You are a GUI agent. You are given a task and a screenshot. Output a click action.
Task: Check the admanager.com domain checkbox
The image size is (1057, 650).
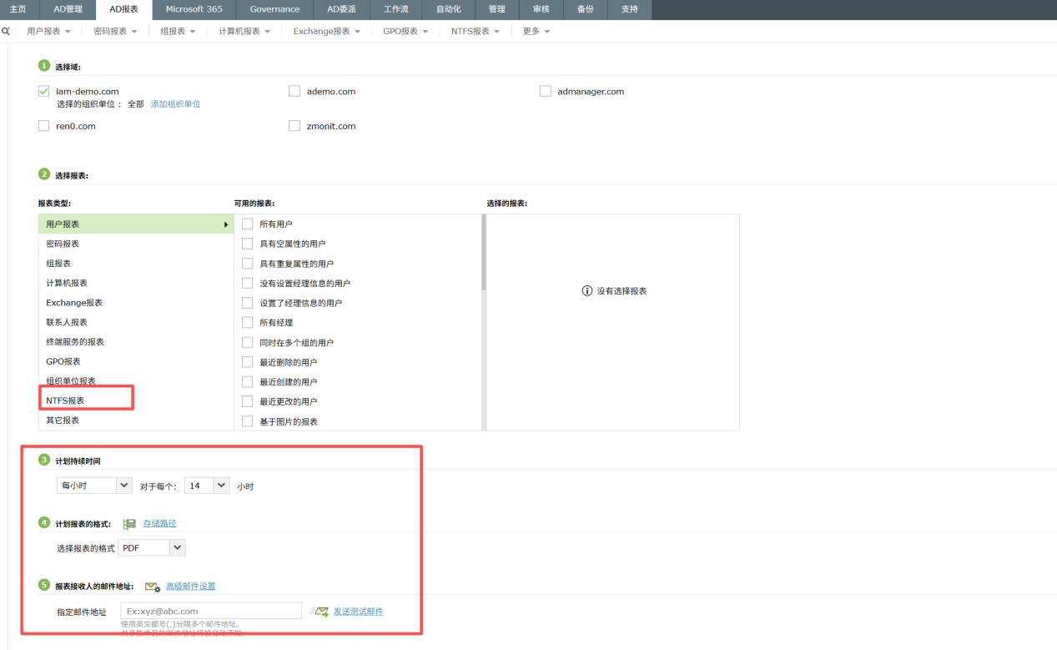[546, 92]
